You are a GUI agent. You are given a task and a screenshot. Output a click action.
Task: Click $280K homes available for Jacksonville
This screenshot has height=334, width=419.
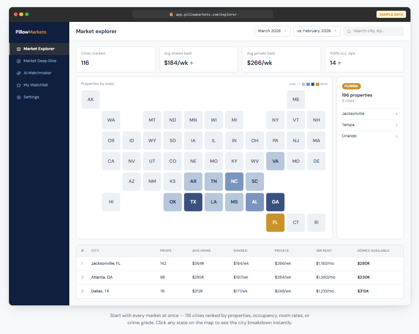[x=364, y=263]
